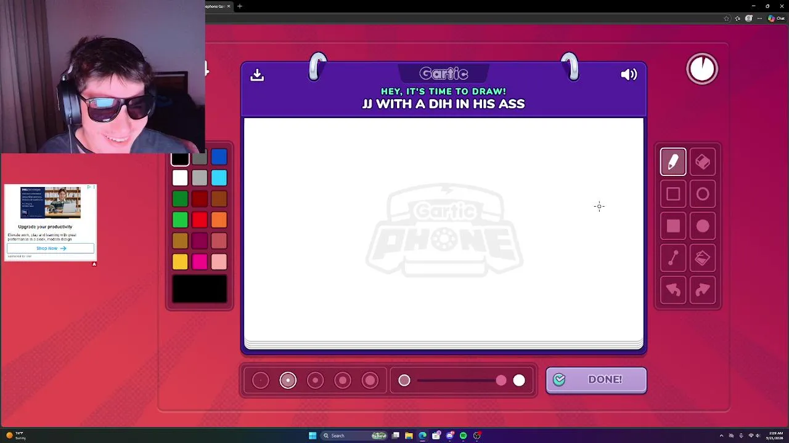Set opacity to full with white circle

tap(519, 381)
